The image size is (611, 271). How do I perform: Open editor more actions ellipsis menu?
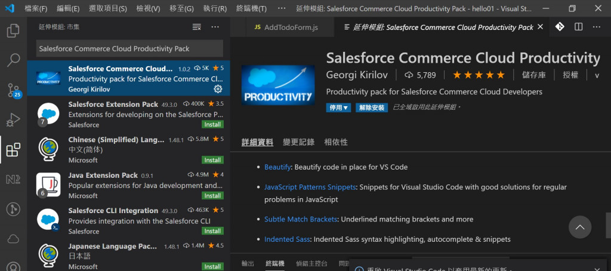click(x=597, y=27)
